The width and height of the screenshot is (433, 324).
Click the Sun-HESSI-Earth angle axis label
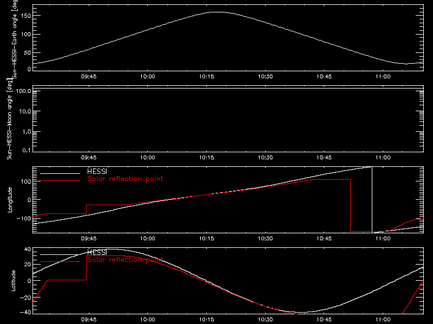[15, 39]
